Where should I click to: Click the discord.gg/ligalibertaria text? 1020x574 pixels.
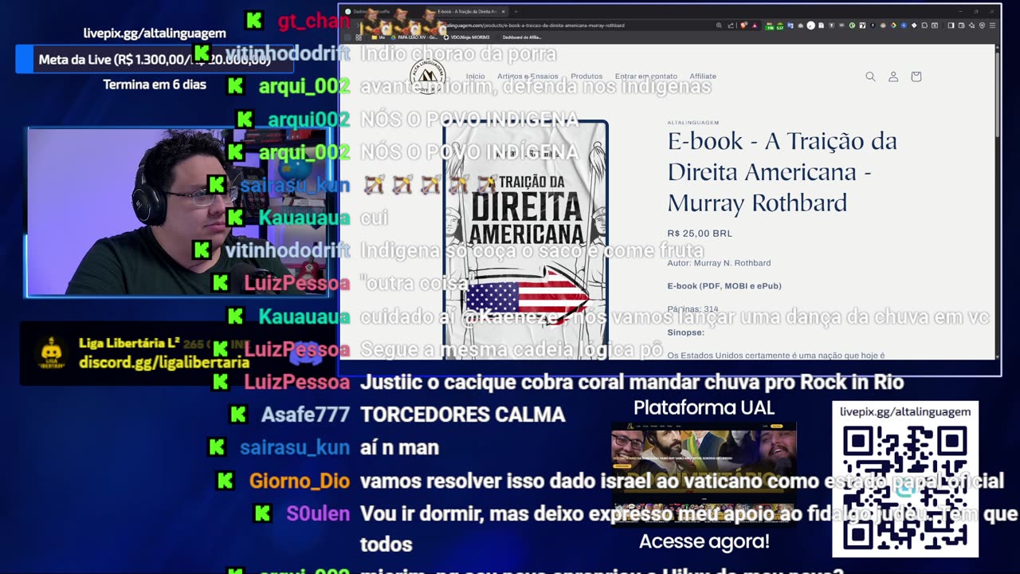(164, 363)
